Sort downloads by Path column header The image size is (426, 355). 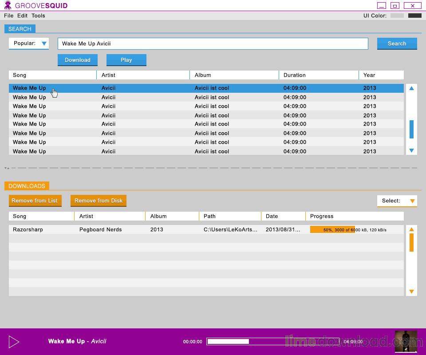[230, 216]
